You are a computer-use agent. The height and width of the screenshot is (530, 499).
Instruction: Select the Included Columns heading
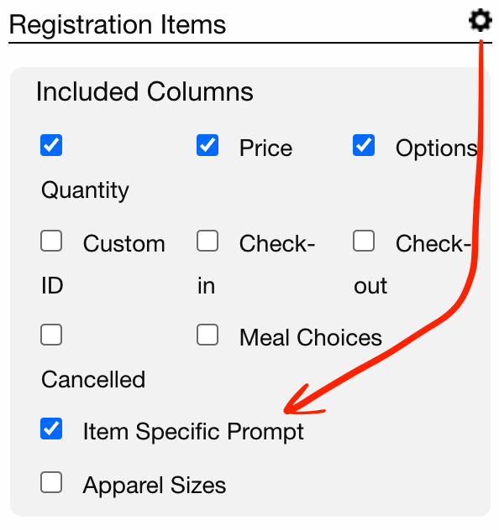pos(144,91)
